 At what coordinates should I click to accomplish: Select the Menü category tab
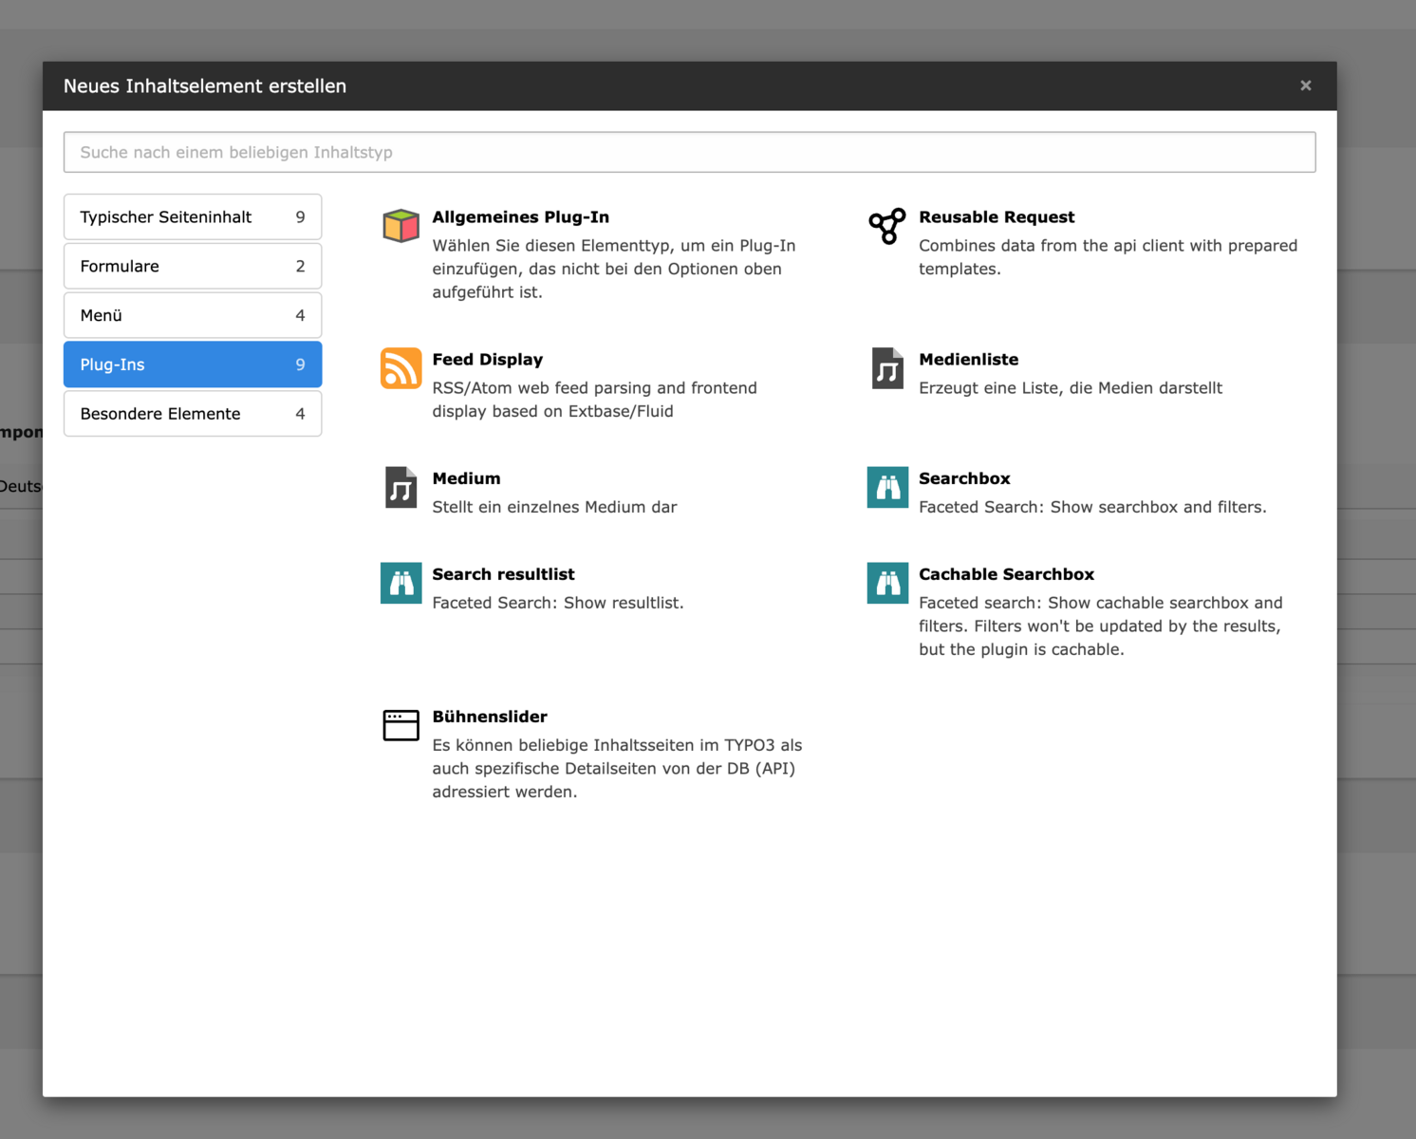click(x=193, y=316)
